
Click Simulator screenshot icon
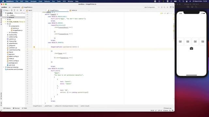click(x=188, y=7)
